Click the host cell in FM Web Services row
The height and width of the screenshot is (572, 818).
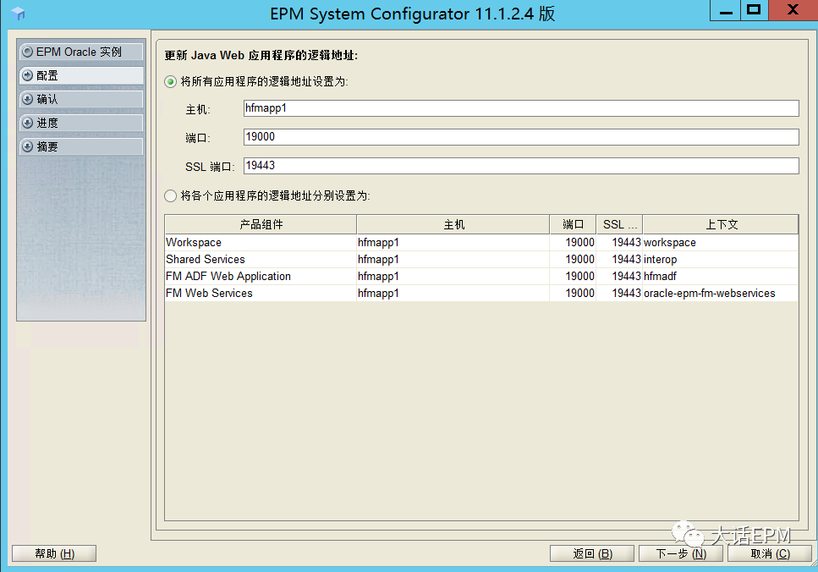point(453,294)
